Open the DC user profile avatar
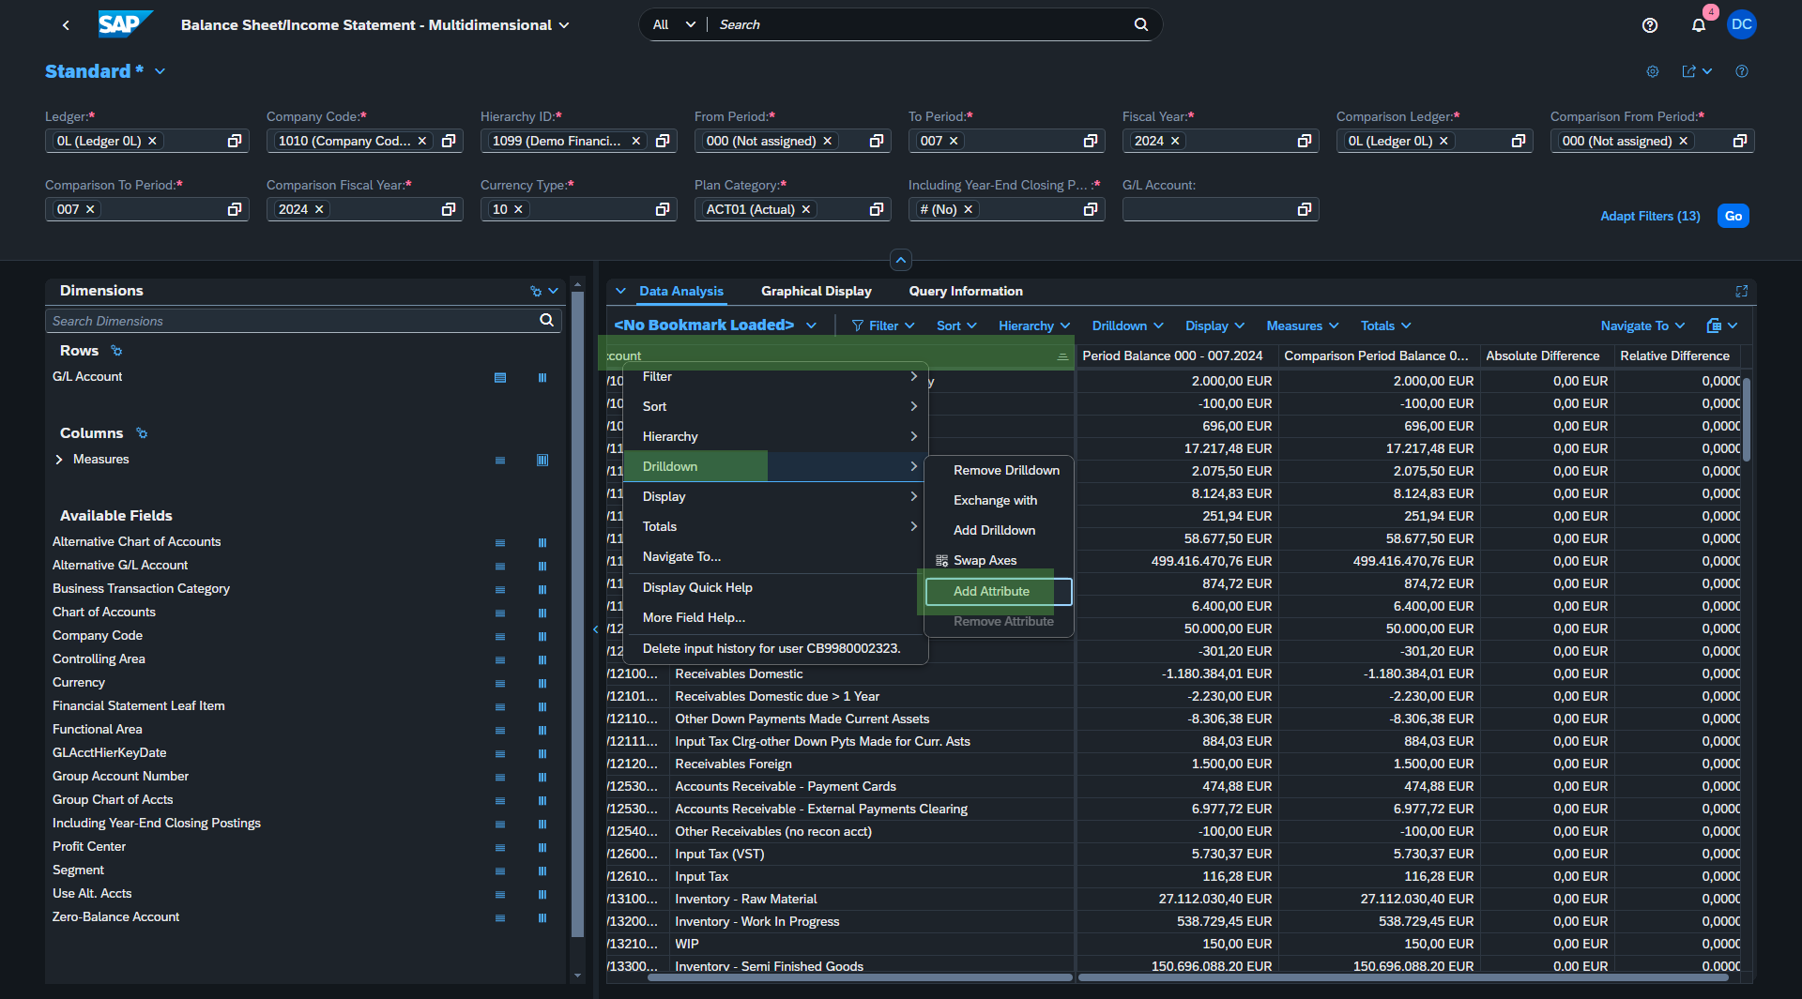Image resolution: width=1802 pixels, height=999 pixels. click(1742, 24)
